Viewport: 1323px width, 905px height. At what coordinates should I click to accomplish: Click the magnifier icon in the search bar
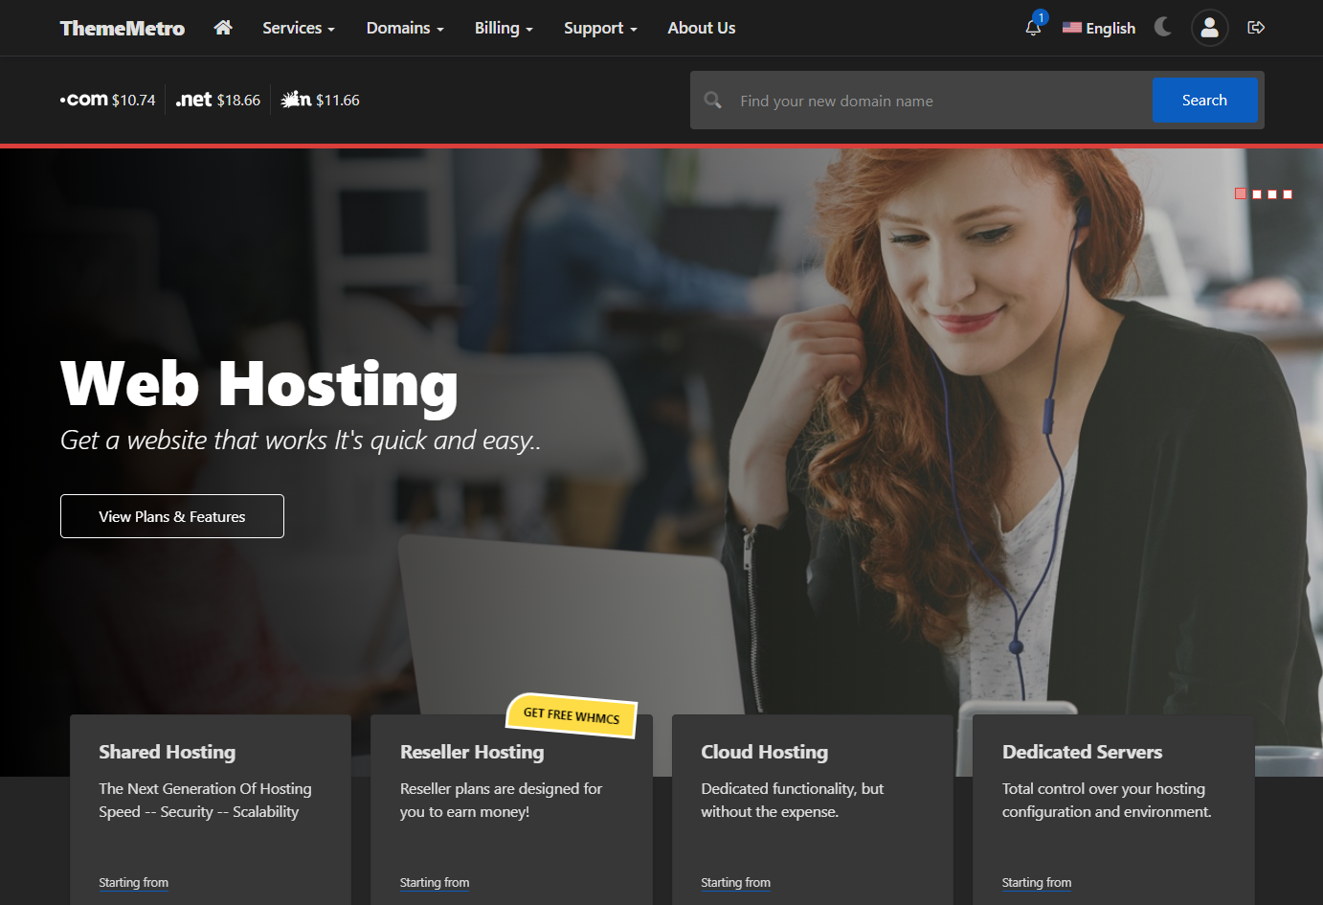tap(712, 100)
